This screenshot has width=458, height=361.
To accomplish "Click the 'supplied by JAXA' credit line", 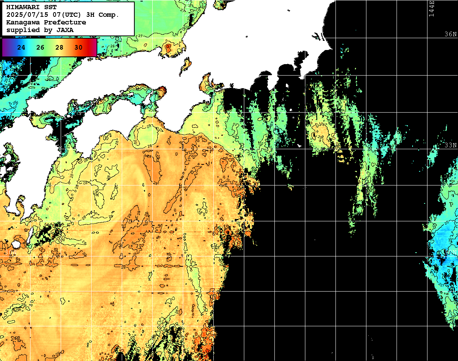I will [x=40, y=30].
